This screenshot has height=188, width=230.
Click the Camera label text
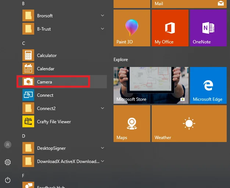(x=44, y=82)
